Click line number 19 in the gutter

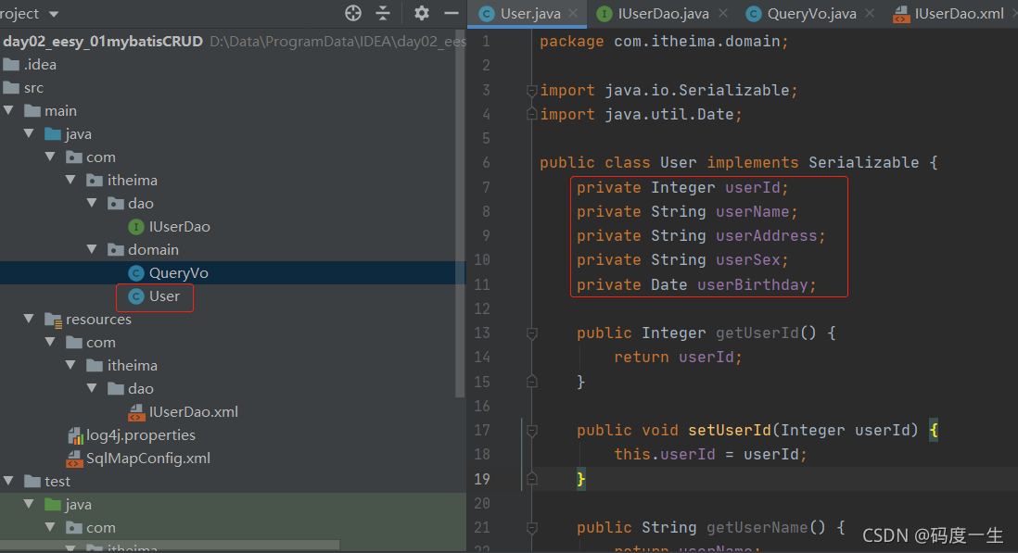[482, 479]
